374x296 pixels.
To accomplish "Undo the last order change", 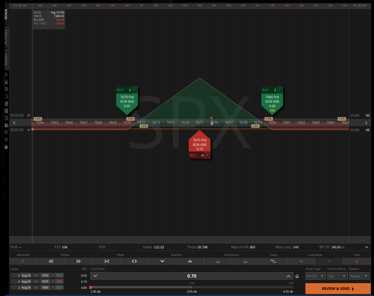I will point(301,261).
